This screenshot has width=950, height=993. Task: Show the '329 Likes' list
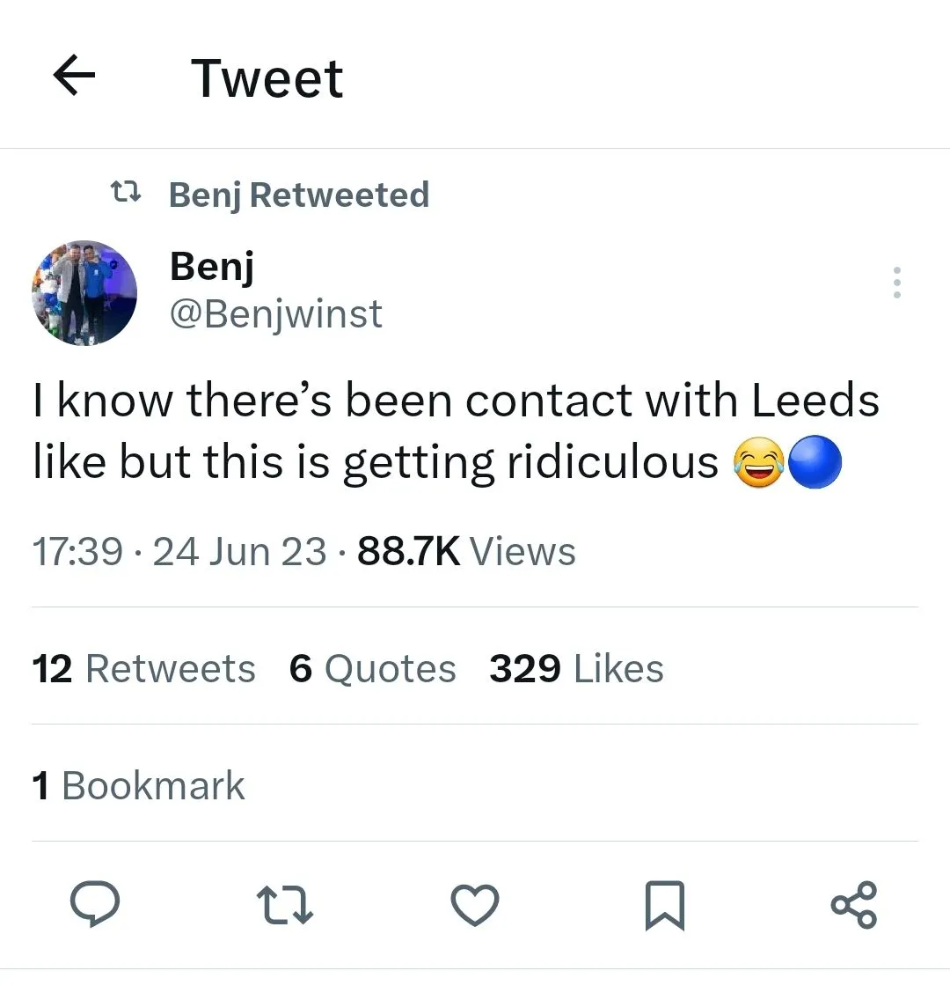pyautogui.click(x=576, y=668)
